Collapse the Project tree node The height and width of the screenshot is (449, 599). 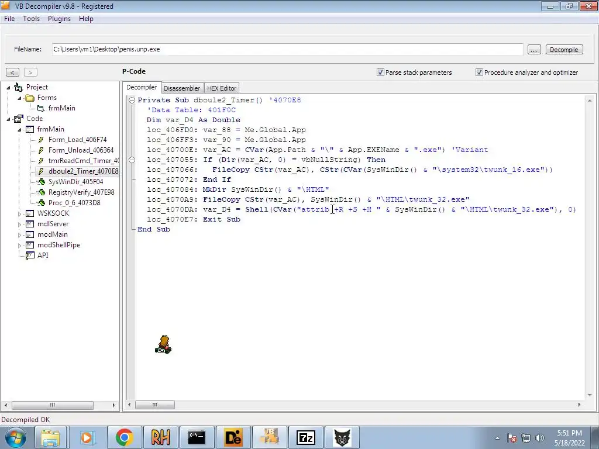(8, 88)
